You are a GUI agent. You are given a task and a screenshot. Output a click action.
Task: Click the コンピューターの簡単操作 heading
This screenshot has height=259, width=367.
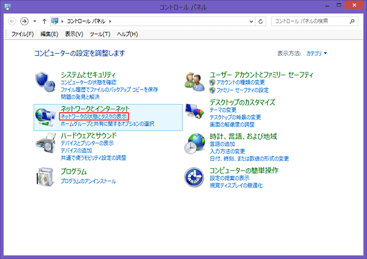(x=244, y=170)
